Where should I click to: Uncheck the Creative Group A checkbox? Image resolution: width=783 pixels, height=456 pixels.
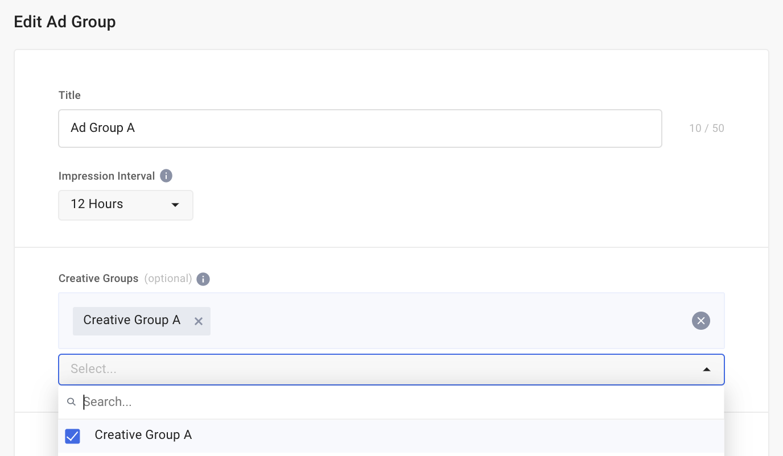(73, 436)
